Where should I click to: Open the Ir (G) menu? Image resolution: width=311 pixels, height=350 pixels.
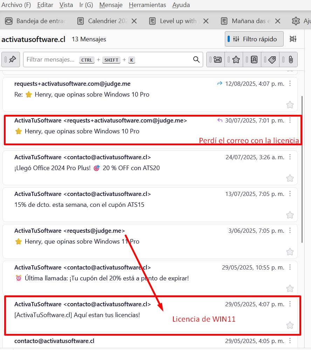click(x=86, y=5)
